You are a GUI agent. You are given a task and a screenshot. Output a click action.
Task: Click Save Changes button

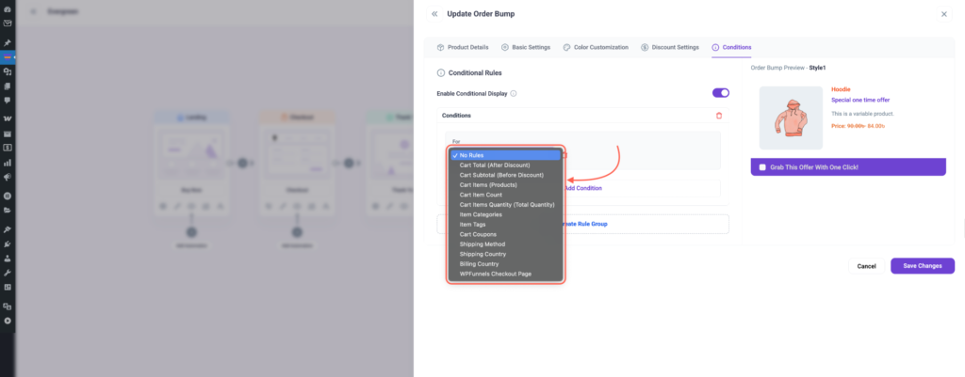point(923,266)
